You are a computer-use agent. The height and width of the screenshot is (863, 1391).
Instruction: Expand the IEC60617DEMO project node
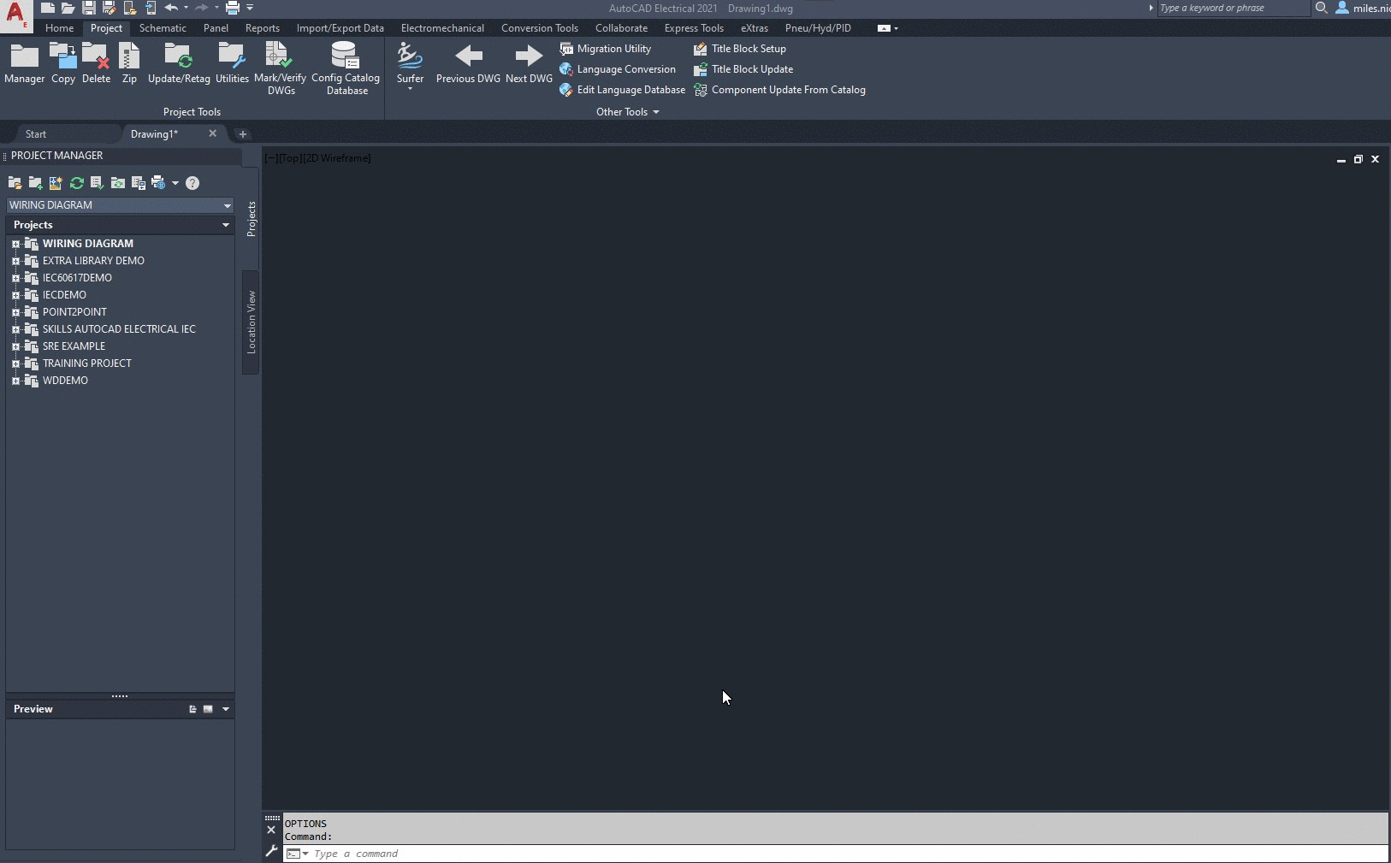15,278
